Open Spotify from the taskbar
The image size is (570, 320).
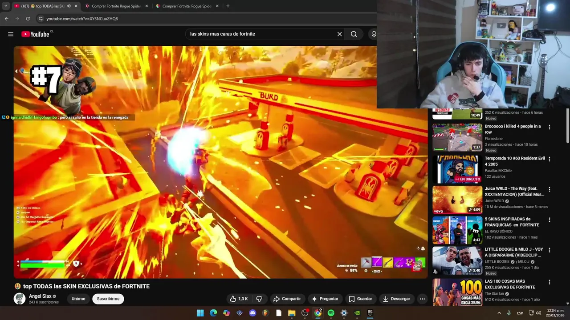(331, 313)
